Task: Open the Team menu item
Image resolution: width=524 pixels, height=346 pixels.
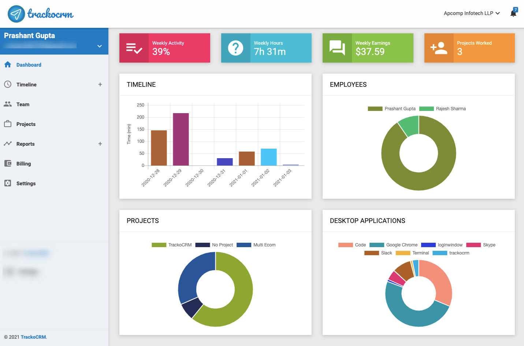Action: [x=54, y=104]
